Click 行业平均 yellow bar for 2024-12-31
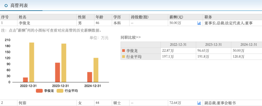 [x=96, y=70]
